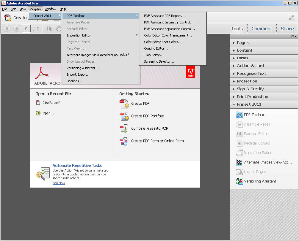Click the Action Wizard checklist icon
This screenshot has width=299, height=241.
pos(43,173)
